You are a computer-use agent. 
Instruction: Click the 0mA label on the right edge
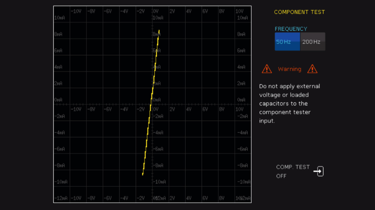coord(241,100)
